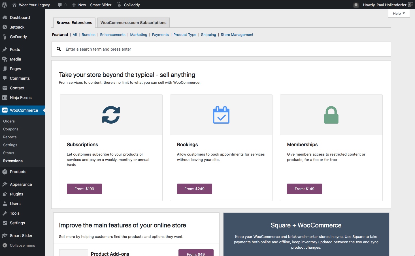Filter extensions by Marketing
This screenshot has height=256, width=415.
pos(139,35)
